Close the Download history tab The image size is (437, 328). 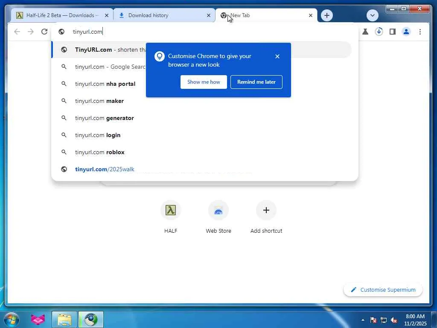tap(208, 16)
